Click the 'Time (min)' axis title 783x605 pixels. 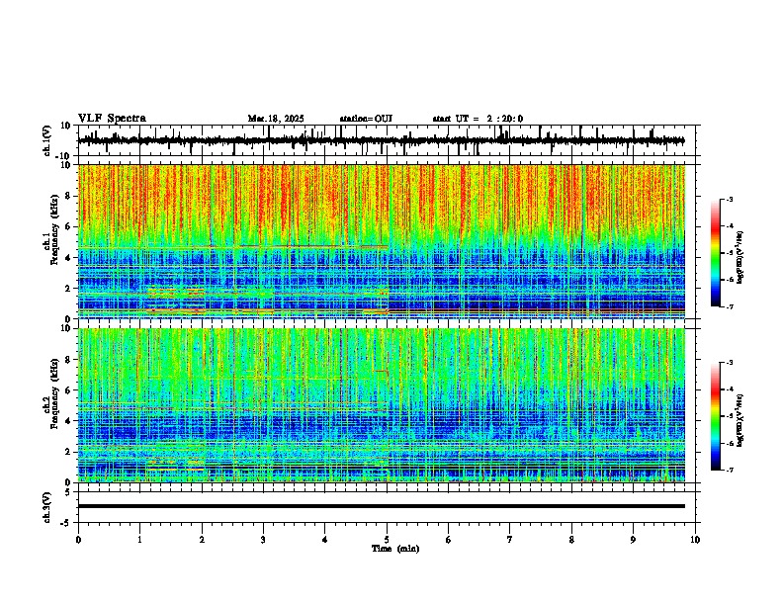(395, 549)
